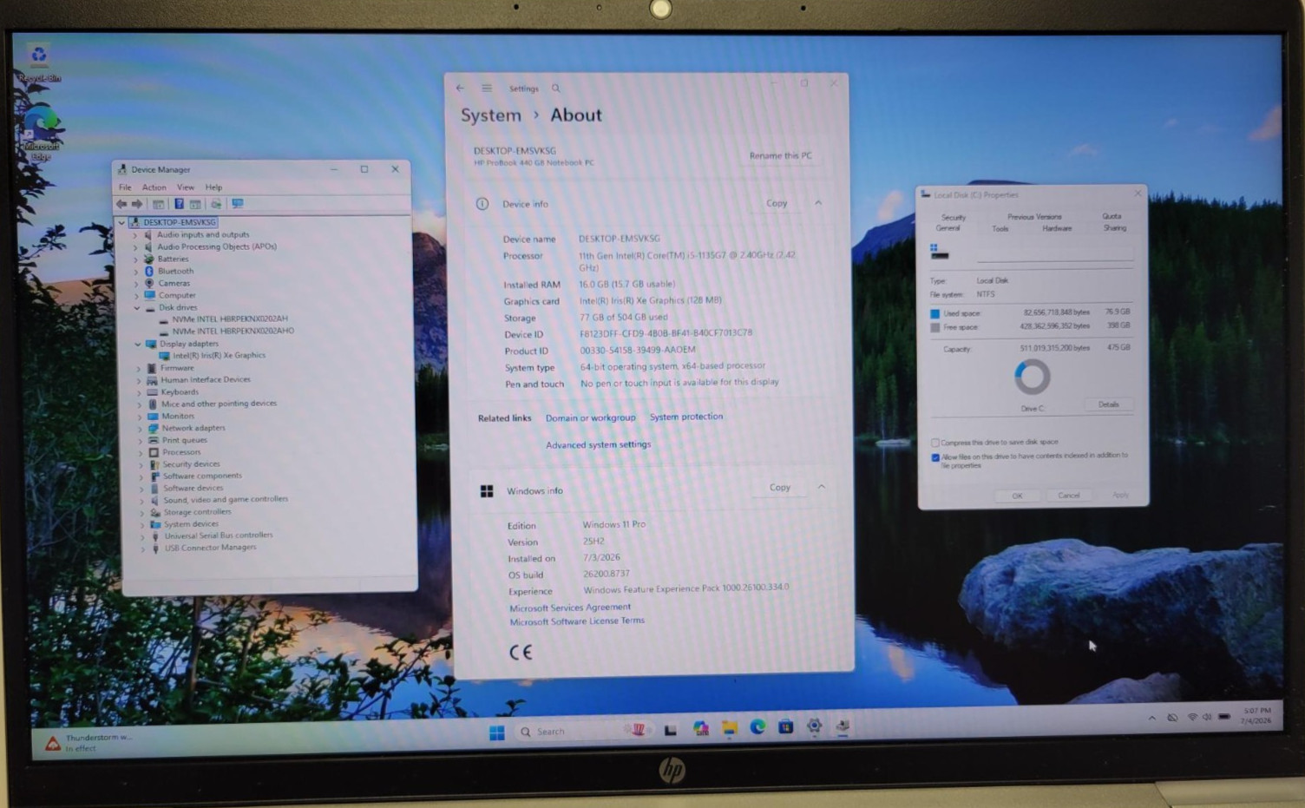Click Update driver icon in Device Manager toolbar

216,204
